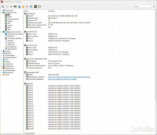Open the intel.com product information link
Image resolution: width=157 pixels, height=135 pixels.
click(x=69, y=77)
